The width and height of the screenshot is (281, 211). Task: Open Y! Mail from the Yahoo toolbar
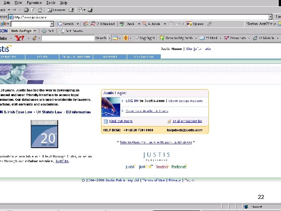[208, 38]
